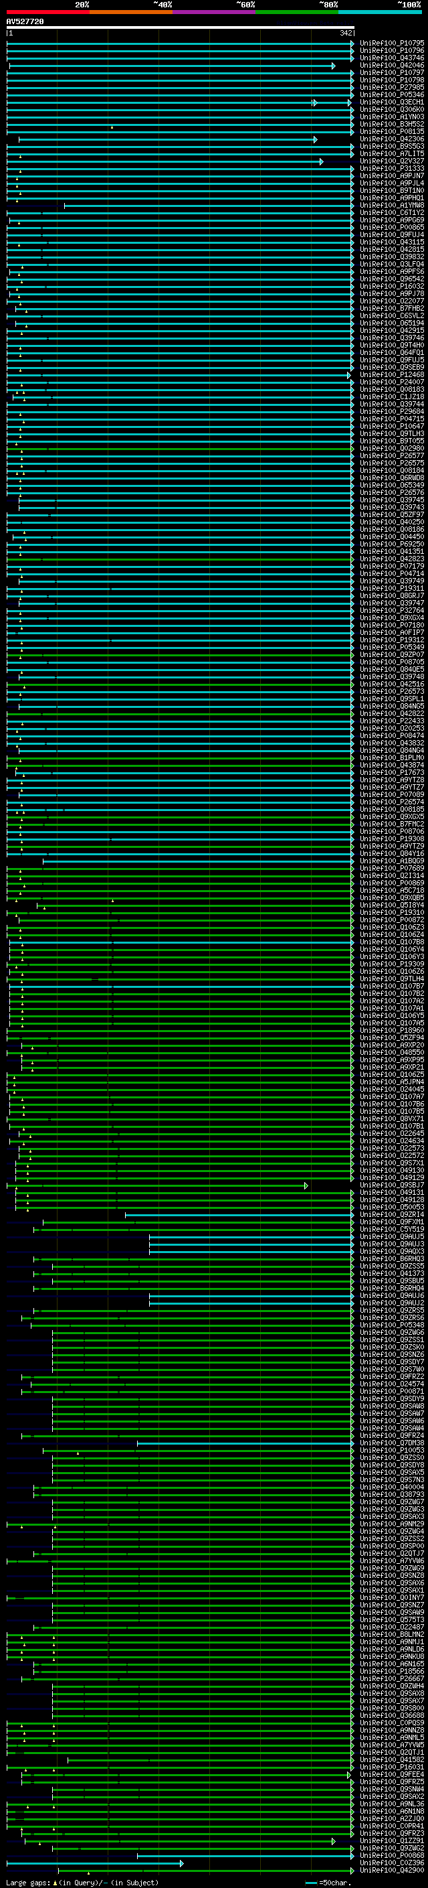Click the green ~80% legend segment
This screenshot has height=1888, width=428.
click(297, 12)
